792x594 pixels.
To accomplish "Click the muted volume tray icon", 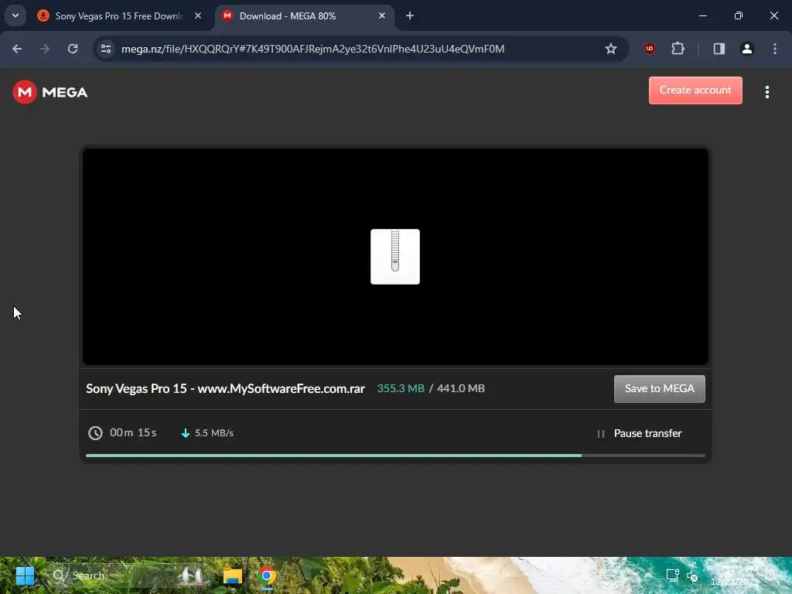I will click(x=692, y=575).
